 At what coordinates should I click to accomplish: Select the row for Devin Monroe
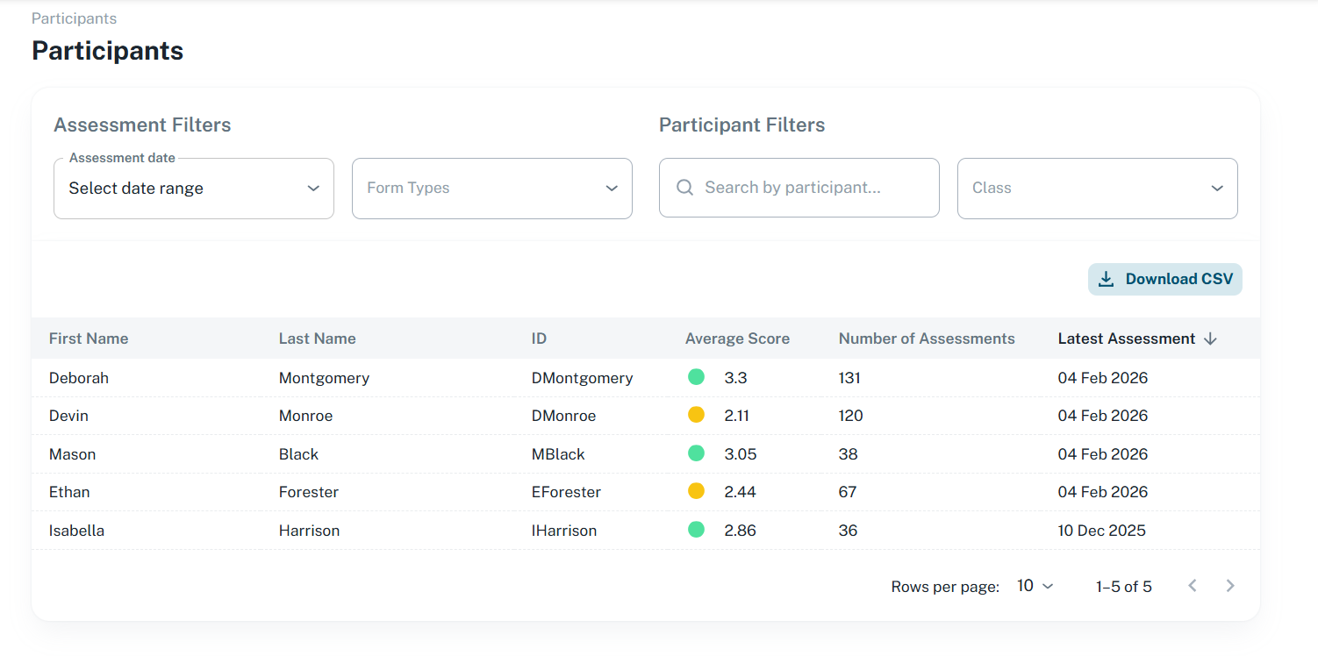click(x=351, y=415)
